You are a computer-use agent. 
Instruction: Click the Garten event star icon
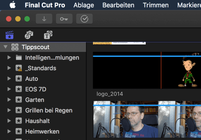[19, 99]
